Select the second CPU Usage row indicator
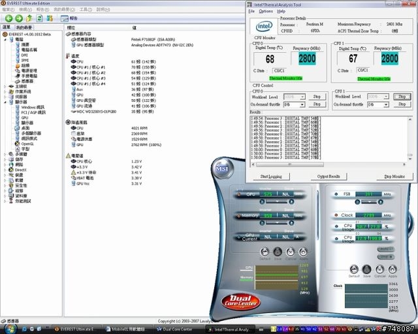This screenshot has height=334, width=418. (x=336, y=238)
